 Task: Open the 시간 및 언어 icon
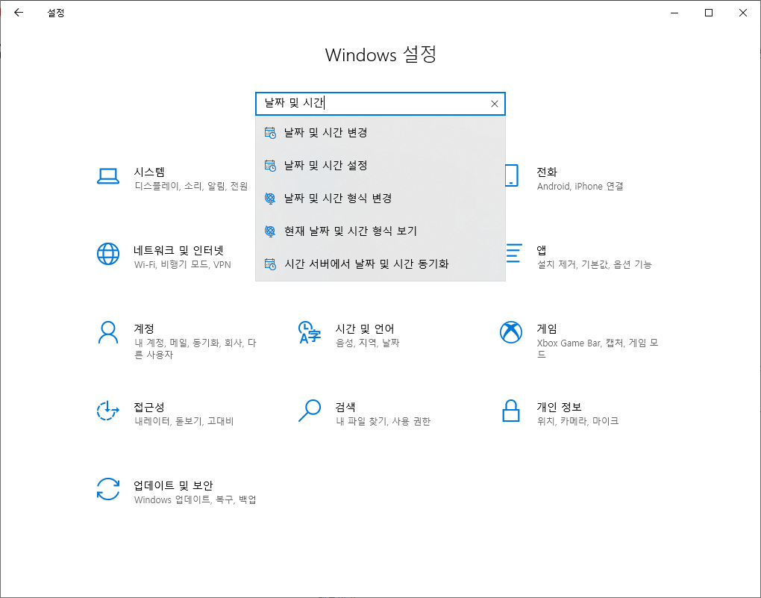(310, 332)
